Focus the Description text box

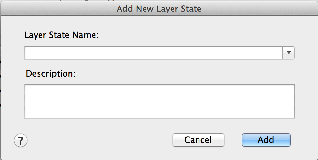tap(159, 101)
